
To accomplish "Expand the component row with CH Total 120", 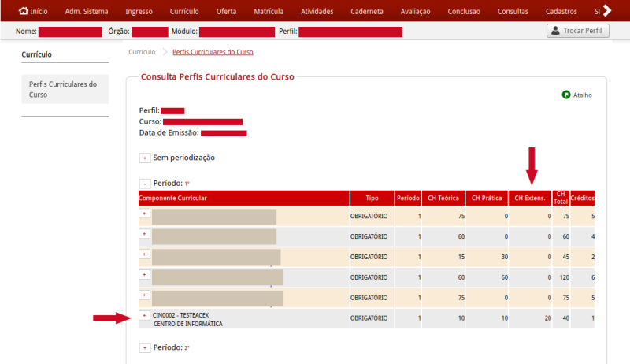I will tap(144, 274).
